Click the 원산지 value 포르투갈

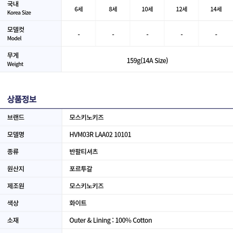coord(81,169)
